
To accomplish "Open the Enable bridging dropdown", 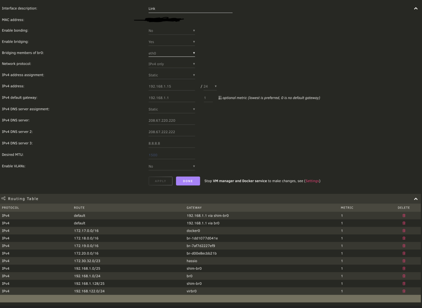I will click(x=172, y=42).
